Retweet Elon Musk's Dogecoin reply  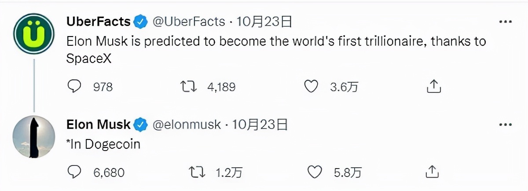(196, 172)
